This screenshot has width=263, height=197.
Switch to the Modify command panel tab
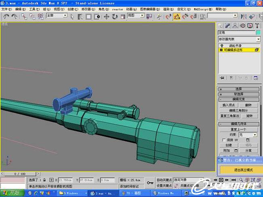pyautogui.click(x=227, y=25)
